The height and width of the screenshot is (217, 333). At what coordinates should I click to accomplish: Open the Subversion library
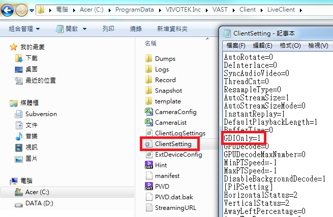41,114
